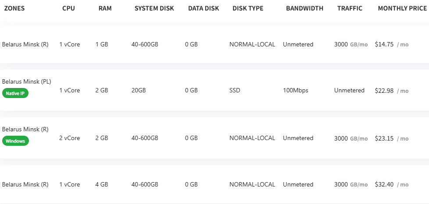Viewport: 429px width, 204px height.
Task: Click the 100Mbps bandwidth value
Action: 296,90
